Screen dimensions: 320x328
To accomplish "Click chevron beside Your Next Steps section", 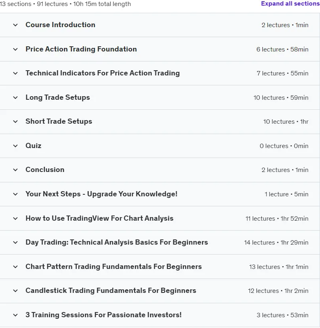I will pos(15,194).
